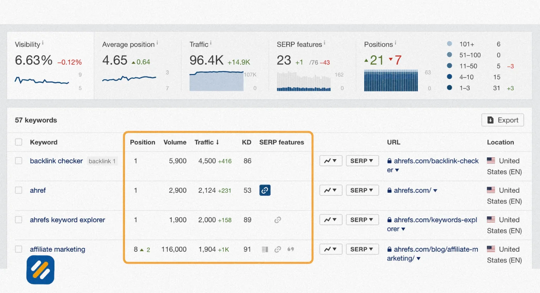Viewport: 540px width, 293px height.
Task: Expand the ahrefs.com/ URL dropdown arrow
Action: 435,190
